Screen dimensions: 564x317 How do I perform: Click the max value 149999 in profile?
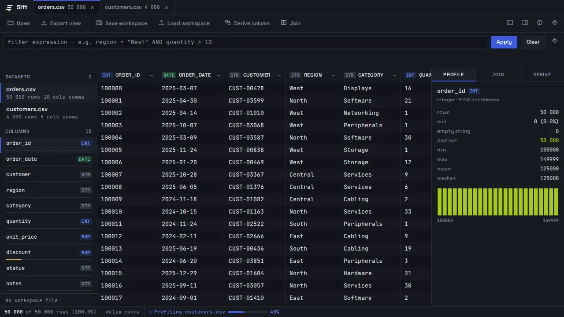click(x=549, y=159)
